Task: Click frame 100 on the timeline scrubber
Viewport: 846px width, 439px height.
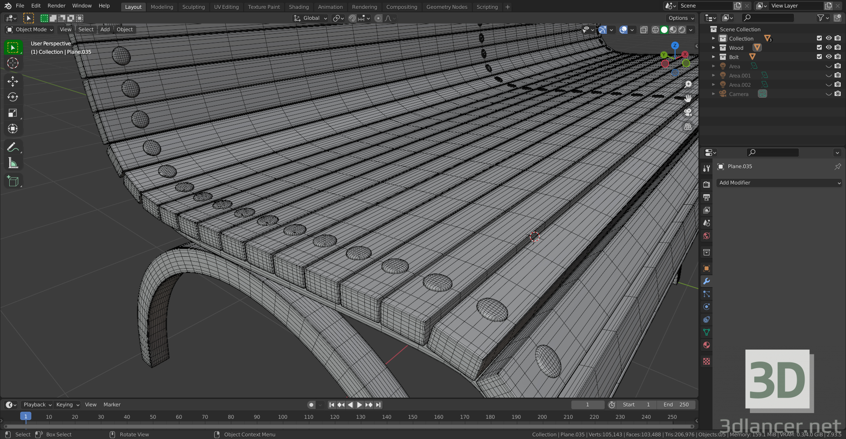Action: [282, 417]
